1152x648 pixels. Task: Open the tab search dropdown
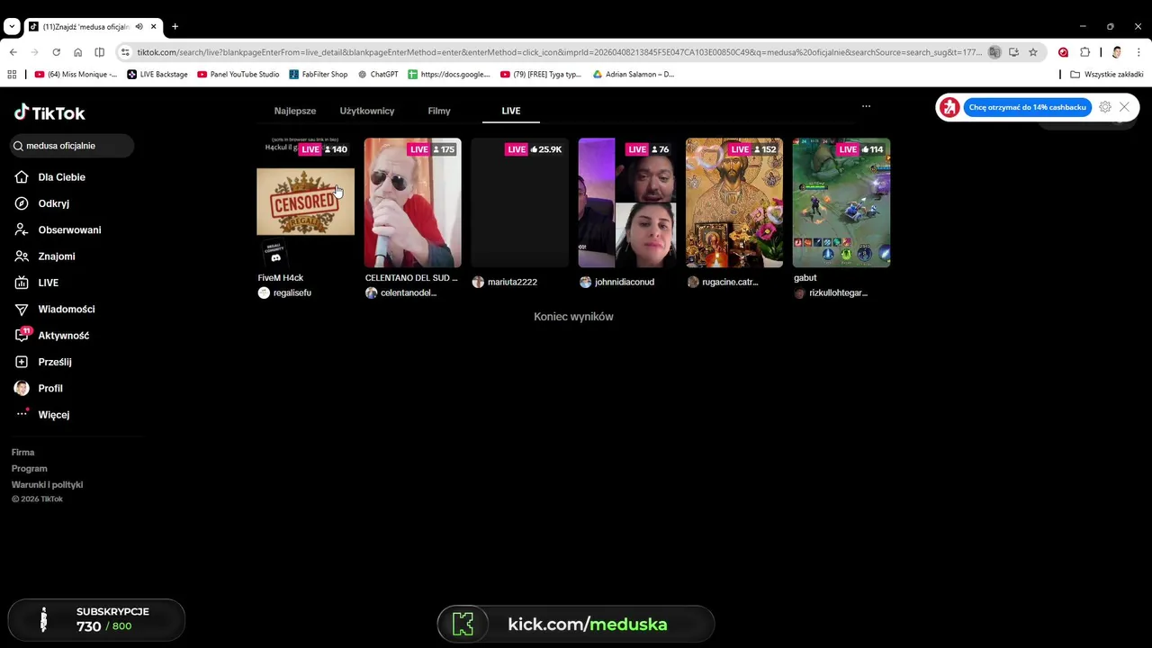[12, 27]
